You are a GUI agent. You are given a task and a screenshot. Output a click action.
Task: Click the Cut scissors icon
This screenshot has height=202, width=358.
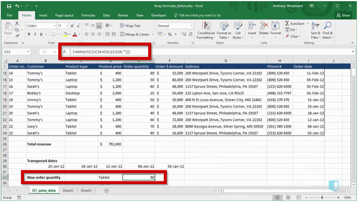click(x=17, y=23)
